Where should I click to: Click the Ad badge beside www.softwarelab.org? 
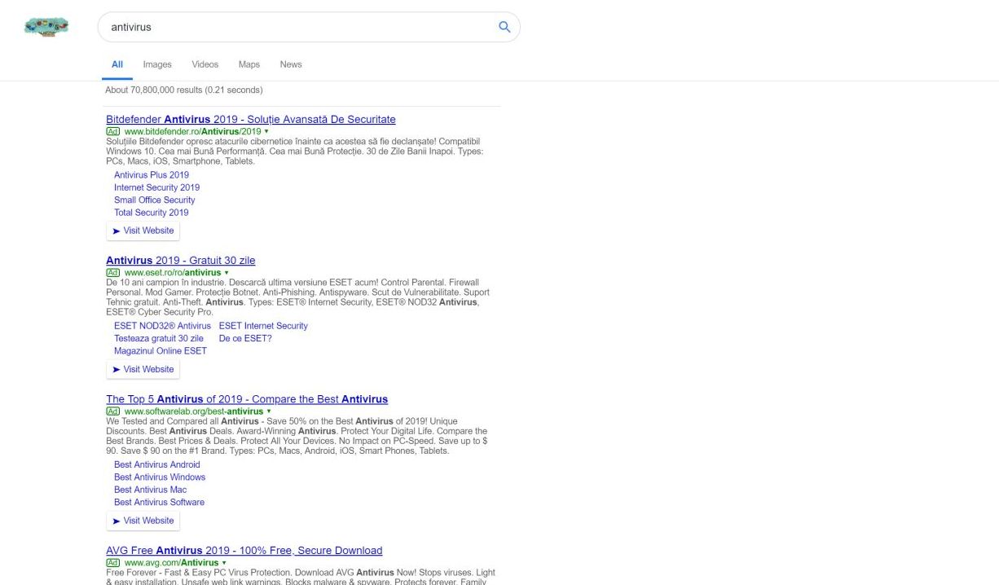[x=113, y=411]
